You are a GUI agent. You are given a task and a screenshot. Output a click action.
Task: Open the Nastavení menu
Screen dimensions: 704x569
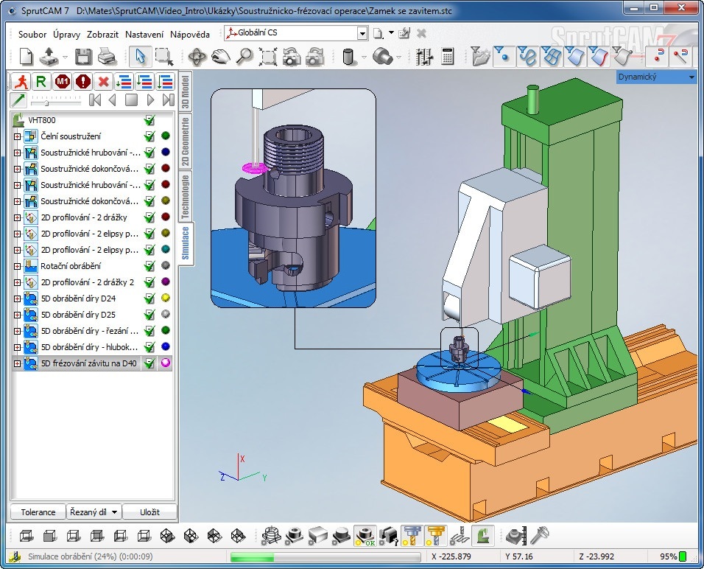(x=144, y=34)
